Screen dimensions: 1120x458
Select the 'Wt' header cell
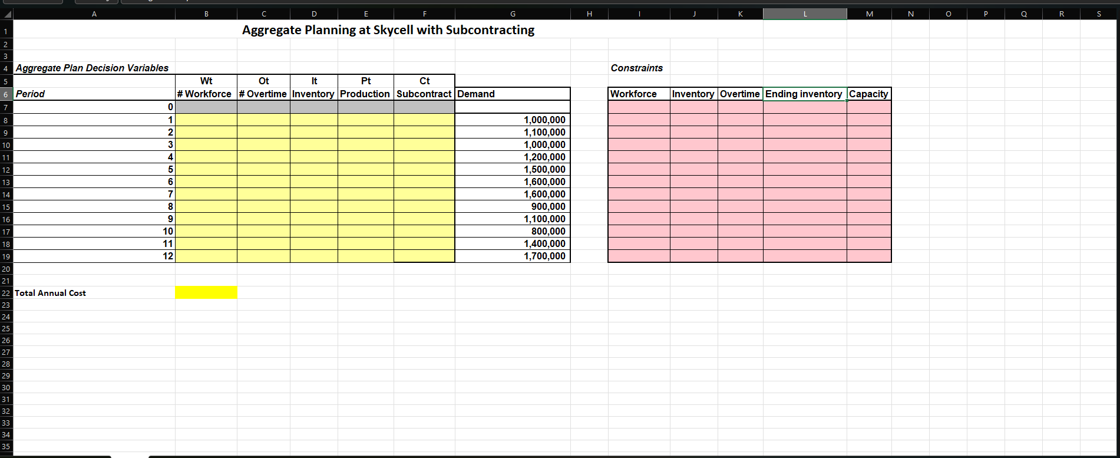(206, 81)
